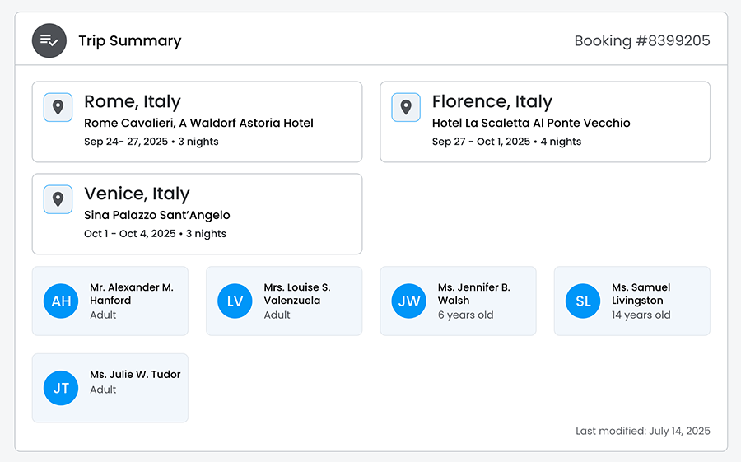The height and width of the screenshot is (462, 741).
Task: Click the Rome location pin icon
Action: click(58, 107)
